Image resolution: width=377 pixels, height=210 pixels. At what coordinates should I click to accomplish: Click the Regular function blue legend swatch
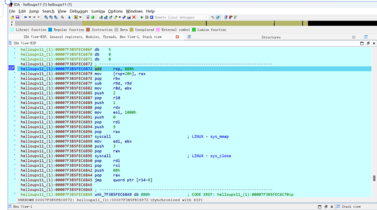[x=50, y=30]
